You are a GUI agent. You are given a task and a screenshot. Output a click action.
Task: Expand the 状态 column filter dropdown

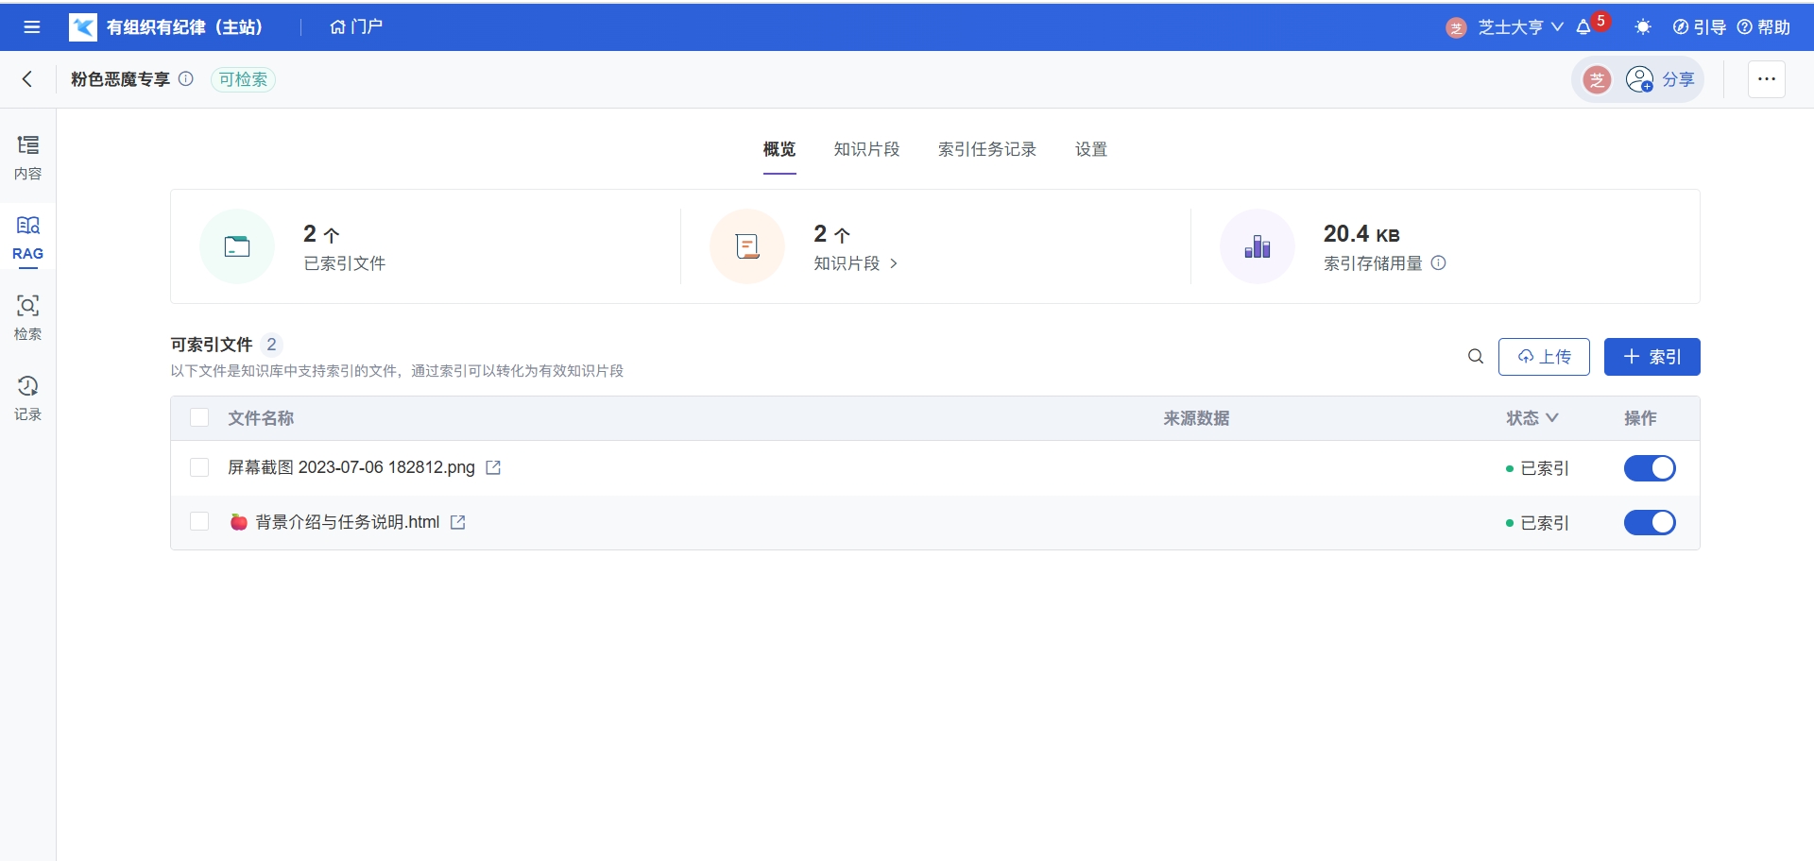click(1532, 418)
